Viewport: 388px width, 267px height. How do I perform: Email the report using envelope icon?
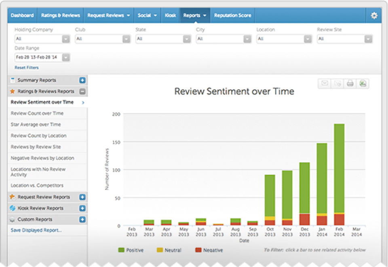tap(324, 84)
